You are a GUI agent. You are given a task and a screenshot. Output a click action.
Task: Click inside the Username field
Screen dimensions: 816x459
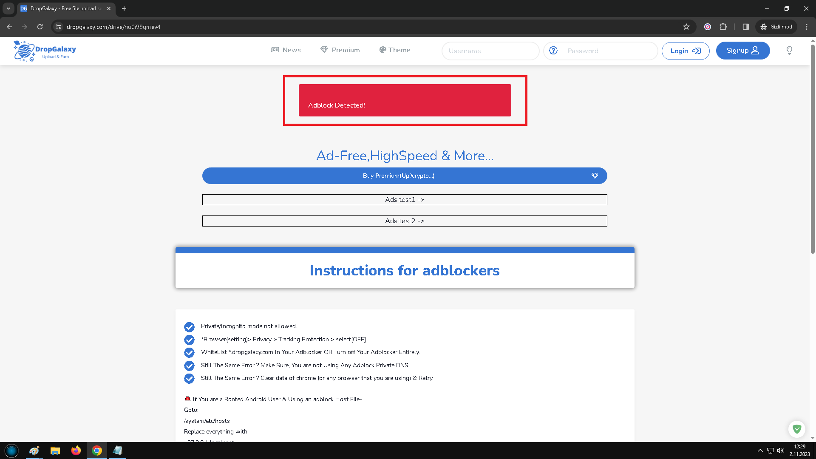490,51
